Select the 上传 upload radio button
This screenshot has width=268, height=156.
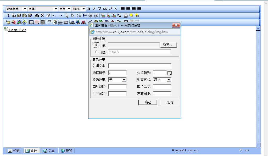[x=96, y=45]
